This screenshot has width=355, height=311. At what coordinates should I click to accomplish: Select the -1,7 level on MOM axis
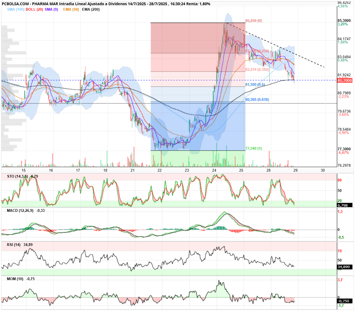point(341,306)
